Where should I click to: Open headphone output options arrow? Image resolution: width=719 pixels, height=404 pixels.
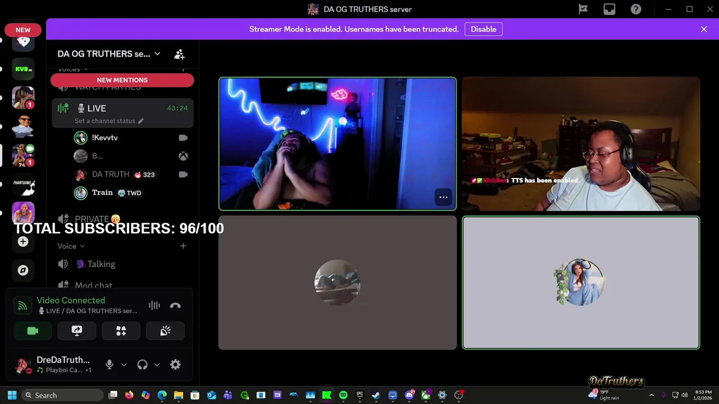pos(157,365)
